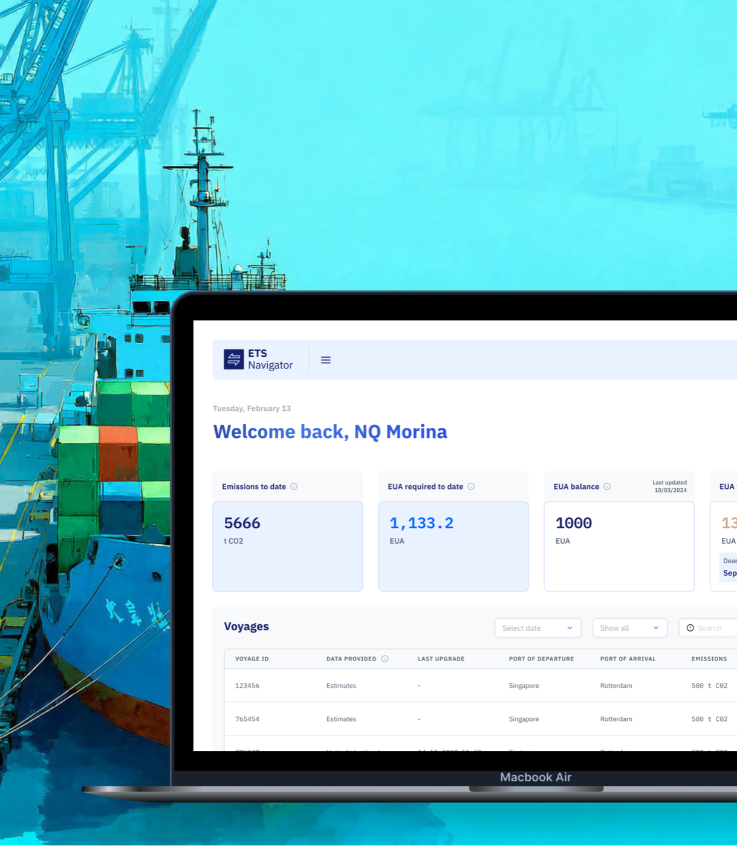Click the Port of Arrival column header
This screenshot has height=846, width=737.
(x=628, y=659)
